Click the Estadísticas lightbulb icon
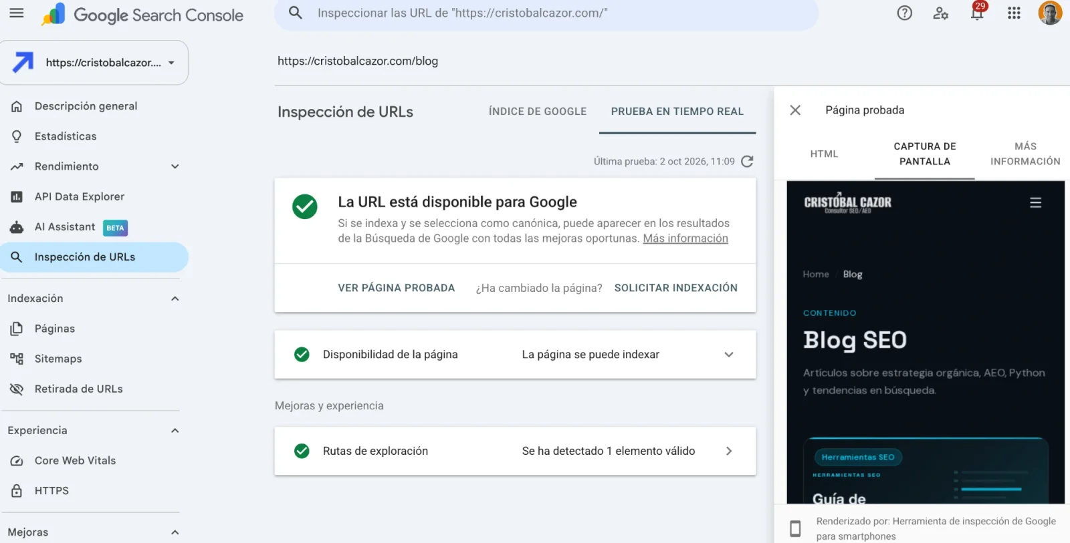1070x543 pixels. [x=17, y=136]
